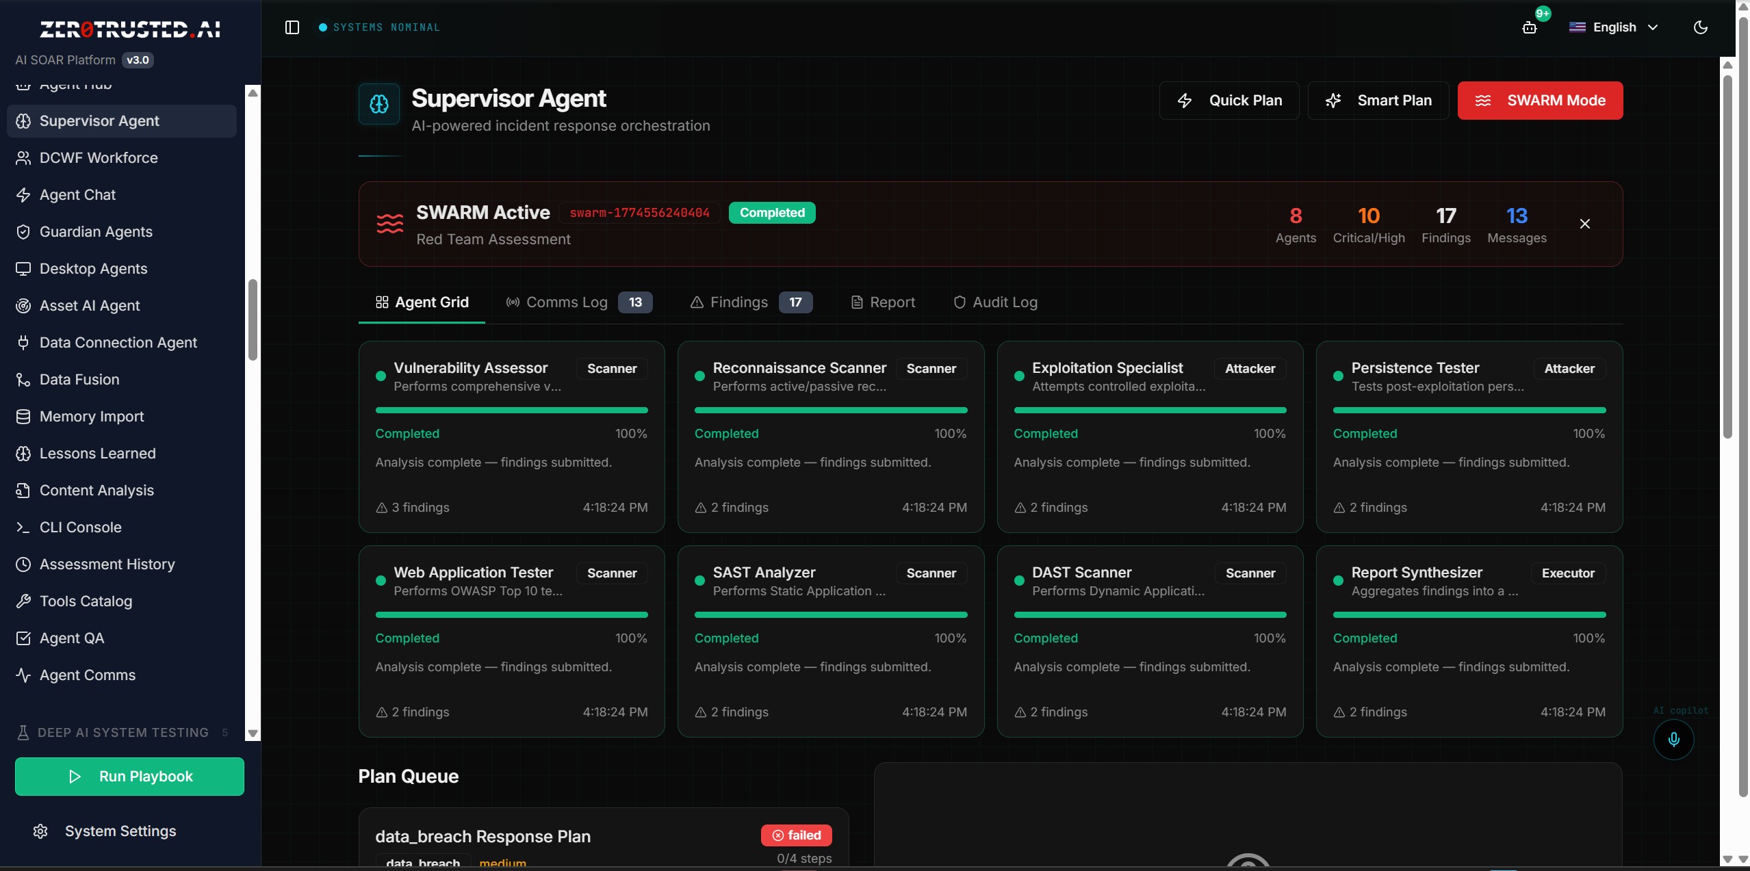Image resolution: width=1750 pixels, height=871 pixels.
Task: Collapse the sidebar with the panel toggle
Action: (292, 27)
